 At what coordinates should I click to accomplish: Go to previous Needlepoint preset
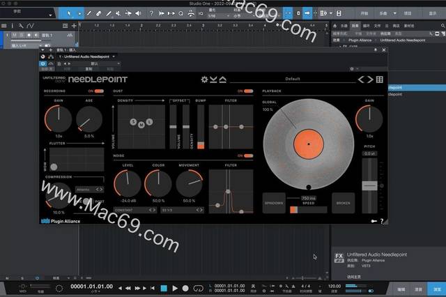click(361, 79)
